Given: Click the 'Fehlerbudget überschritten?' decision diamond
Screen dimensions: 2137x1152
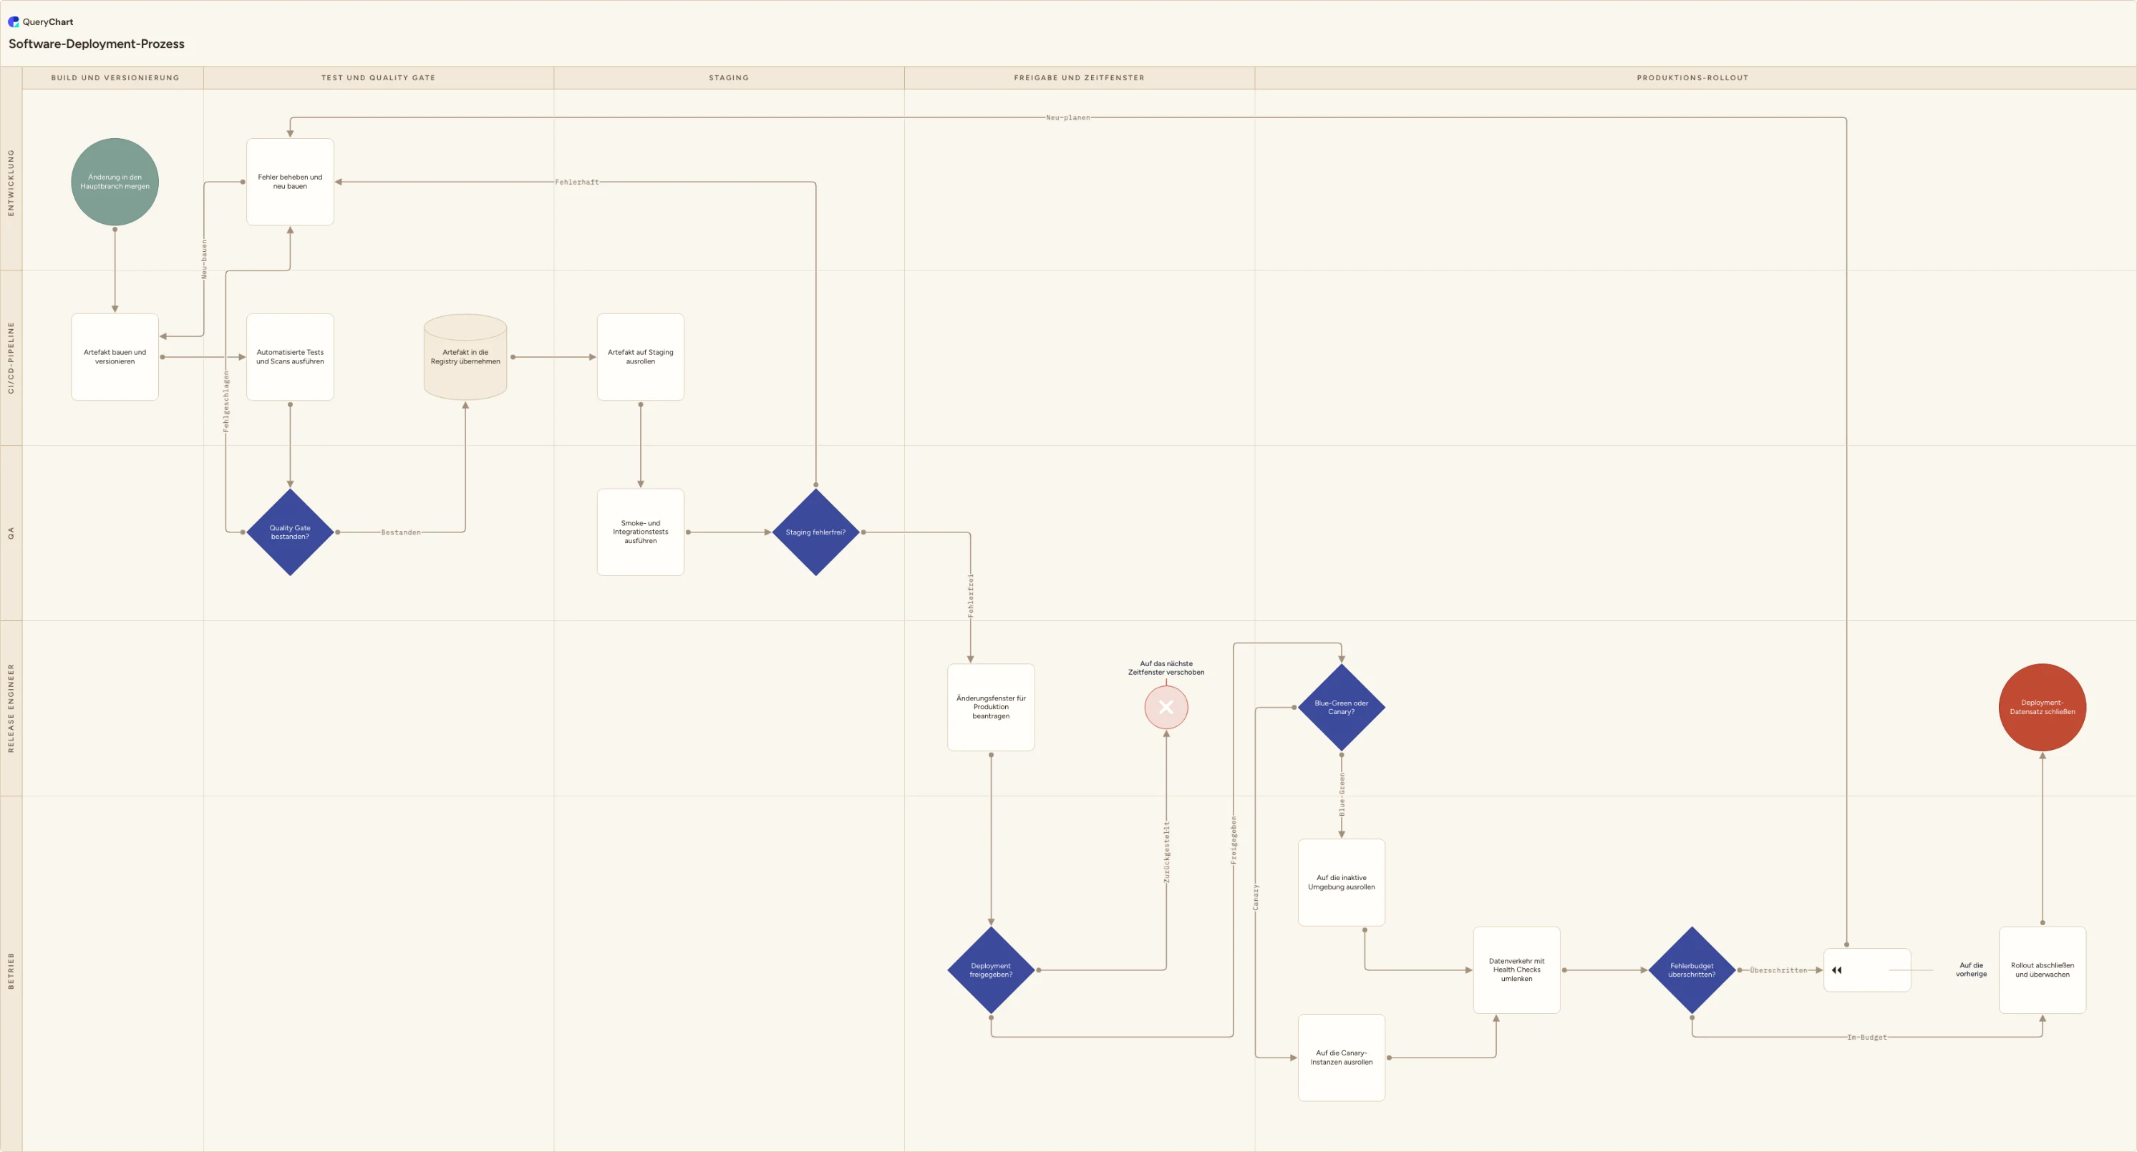Looking at the screenshot, I should tap(1692, 970).
